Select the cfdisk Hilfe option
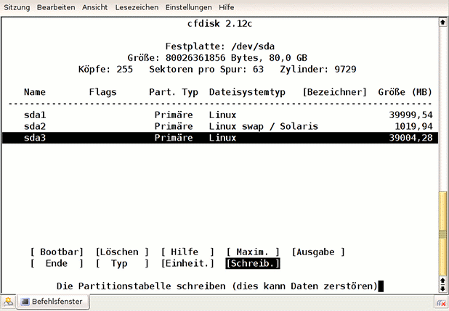The image size is (449, 311). click(187, 252)
